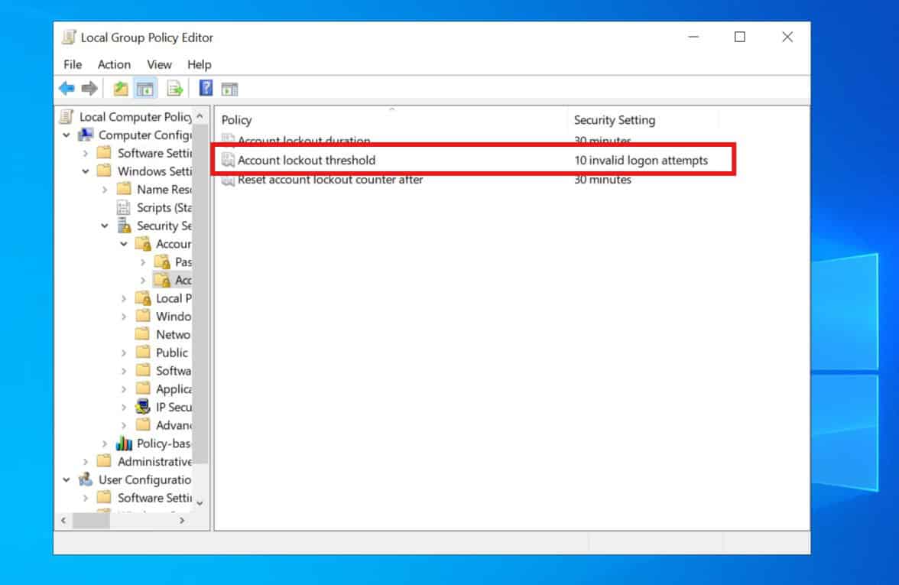Select the Public Key Policies folder icon
This screenshot has width=899, height=585.
pyautogui.click(x=143, y=353)
